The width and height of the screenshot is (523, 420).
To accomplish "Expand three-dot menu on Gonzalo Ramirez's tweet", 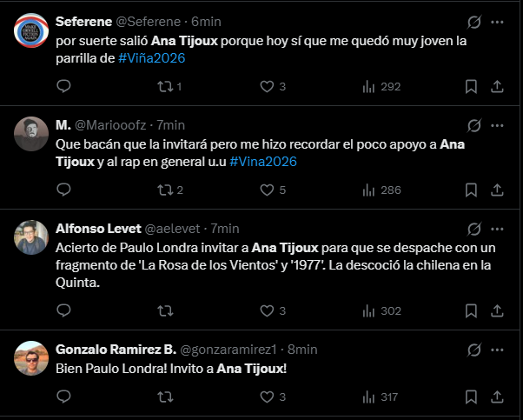I will point(498,350).
